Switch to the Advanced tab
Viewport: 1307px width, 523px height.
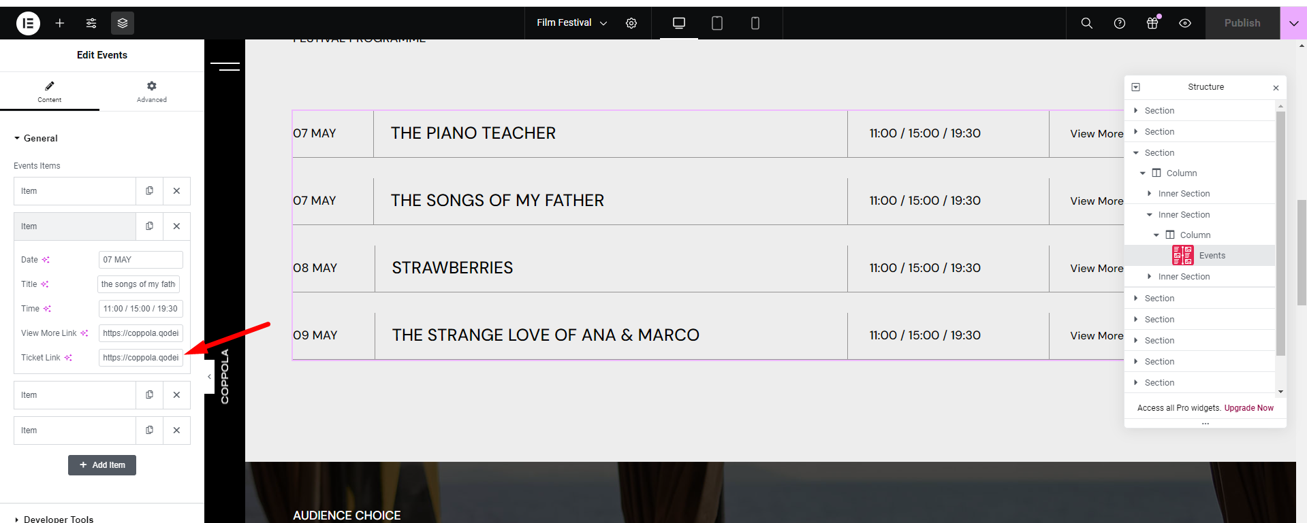152,92
